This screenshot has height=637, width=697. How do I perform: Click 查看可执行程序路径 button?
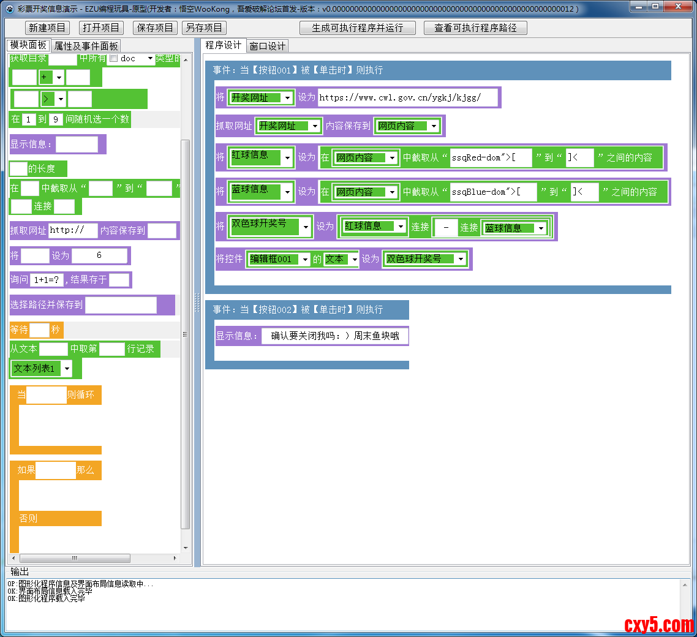[475, 28]
